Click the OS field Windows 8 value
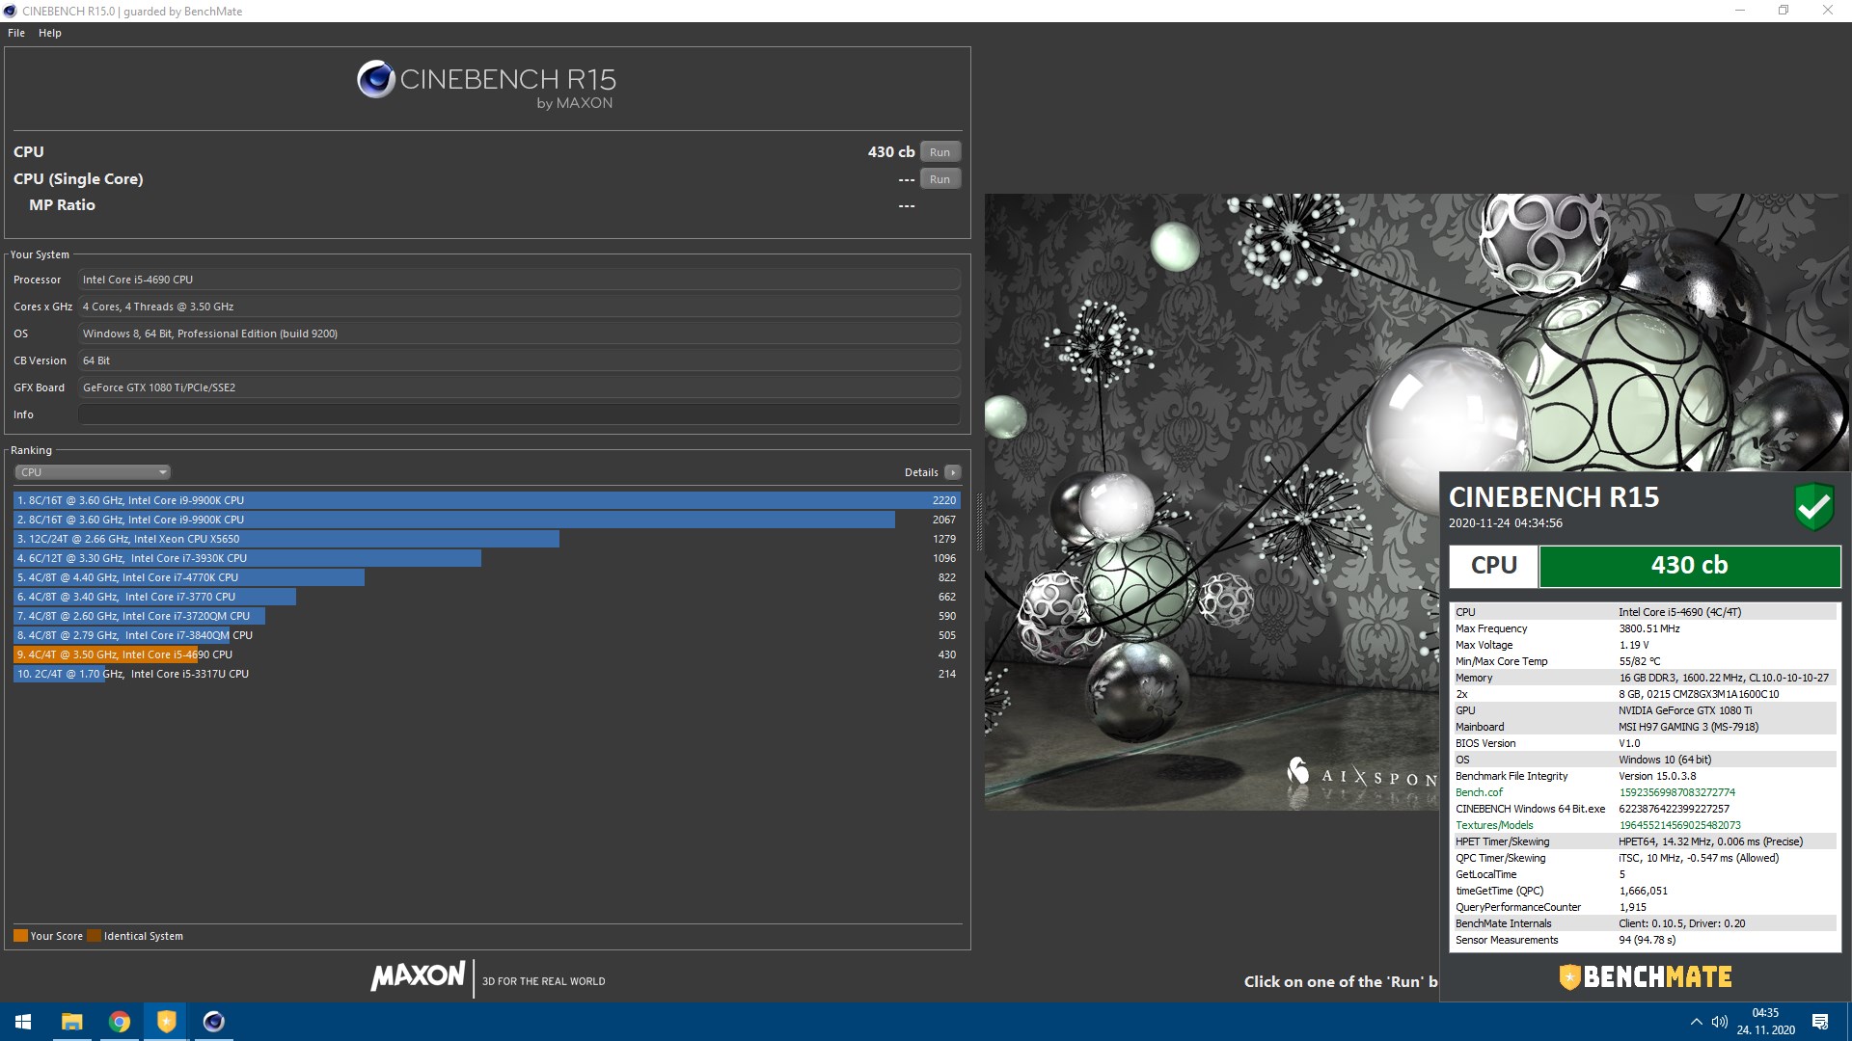1852x1041 pixels. [519, 334]
